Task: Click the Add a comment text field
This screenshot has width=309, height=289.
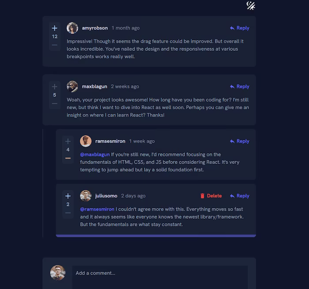Action: 160,277
